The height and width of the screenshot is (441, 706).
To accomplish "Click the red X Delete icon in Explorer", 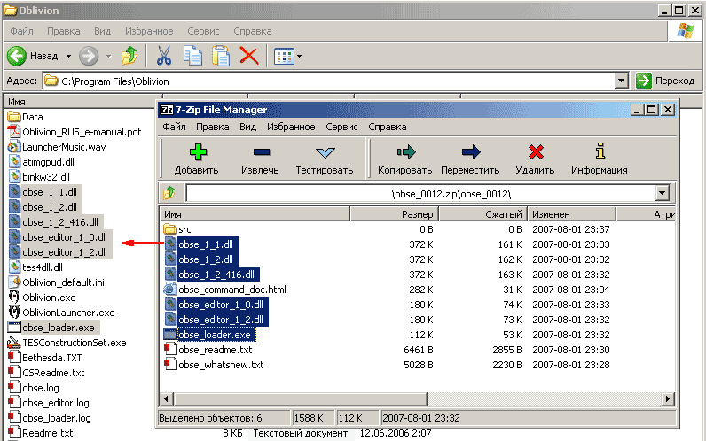I will tap(249, 56).
